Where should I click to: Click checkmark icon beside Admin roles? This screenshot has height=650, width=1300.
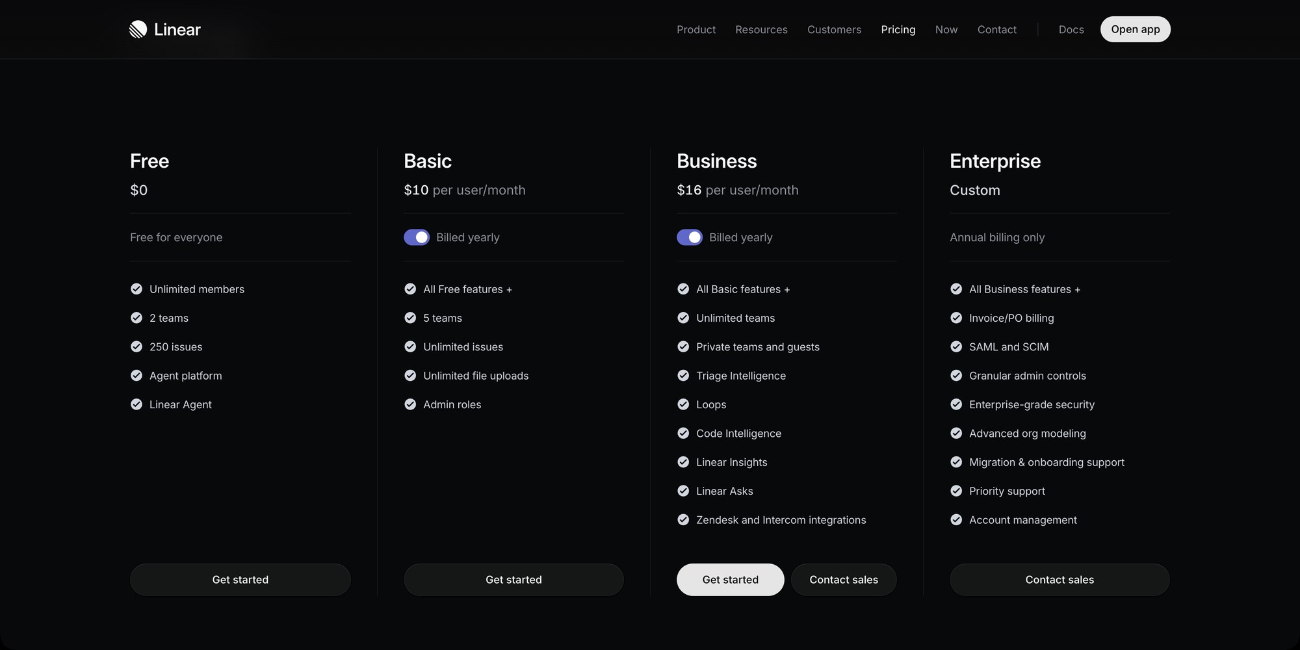[x=410, y=404]
